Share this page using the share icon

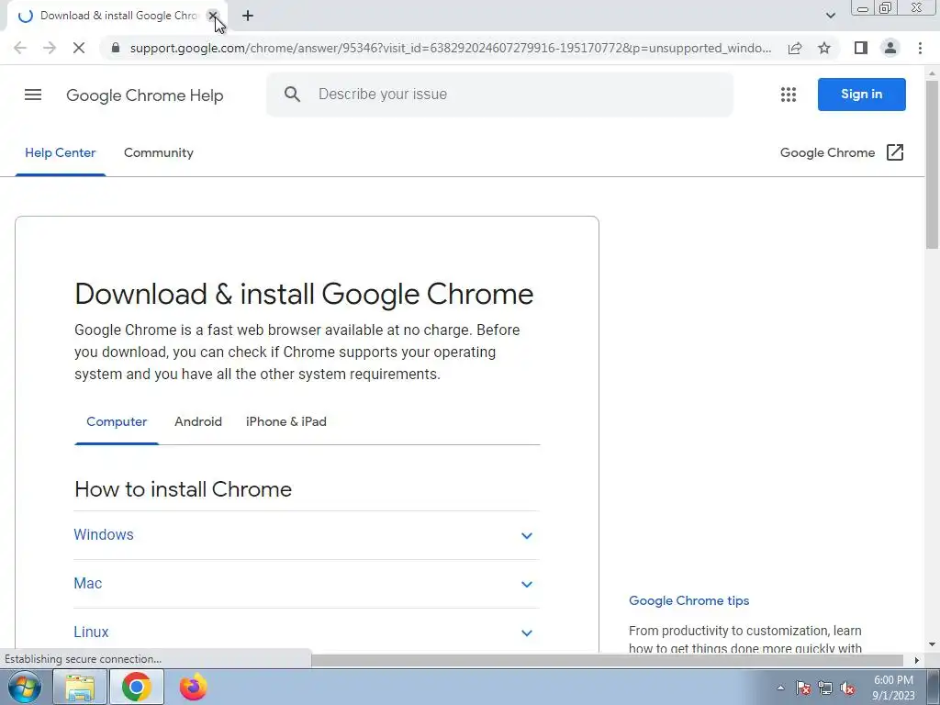tap(795, 48)
